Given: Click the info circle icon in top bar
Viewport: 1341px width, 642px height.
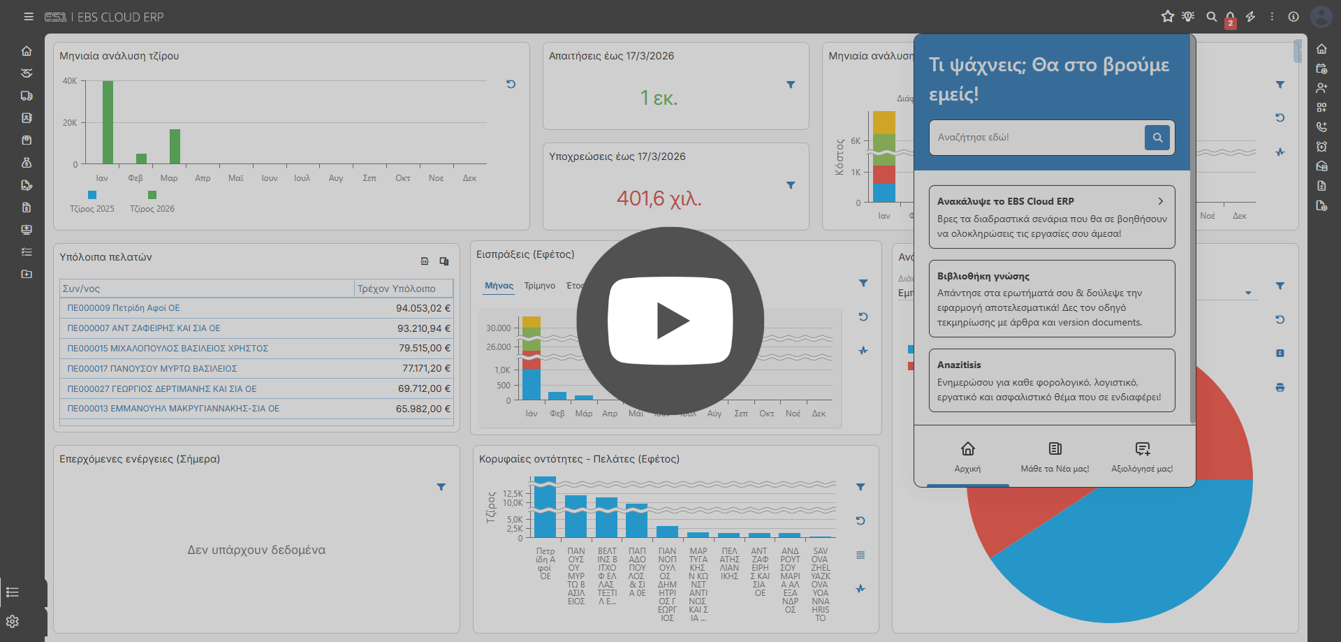Looking at the screenshot, I should 1294,16.
